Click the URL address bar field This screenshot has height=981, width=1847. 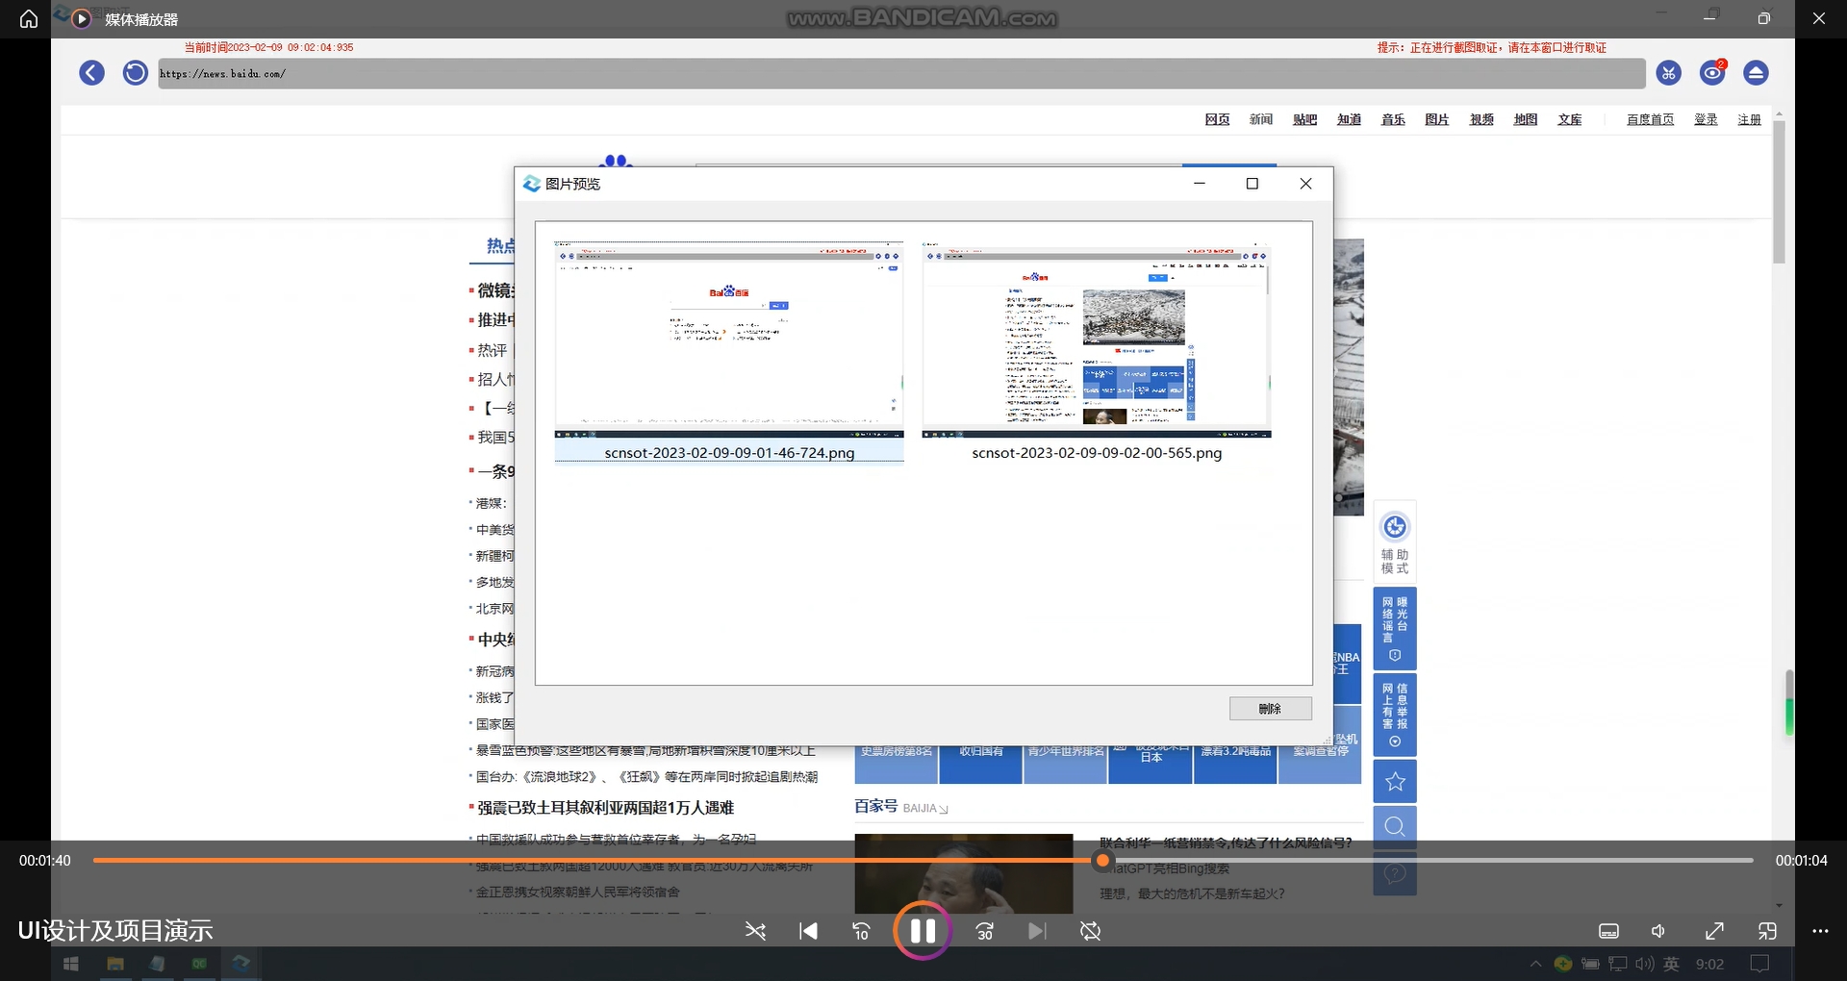point(901,73)
